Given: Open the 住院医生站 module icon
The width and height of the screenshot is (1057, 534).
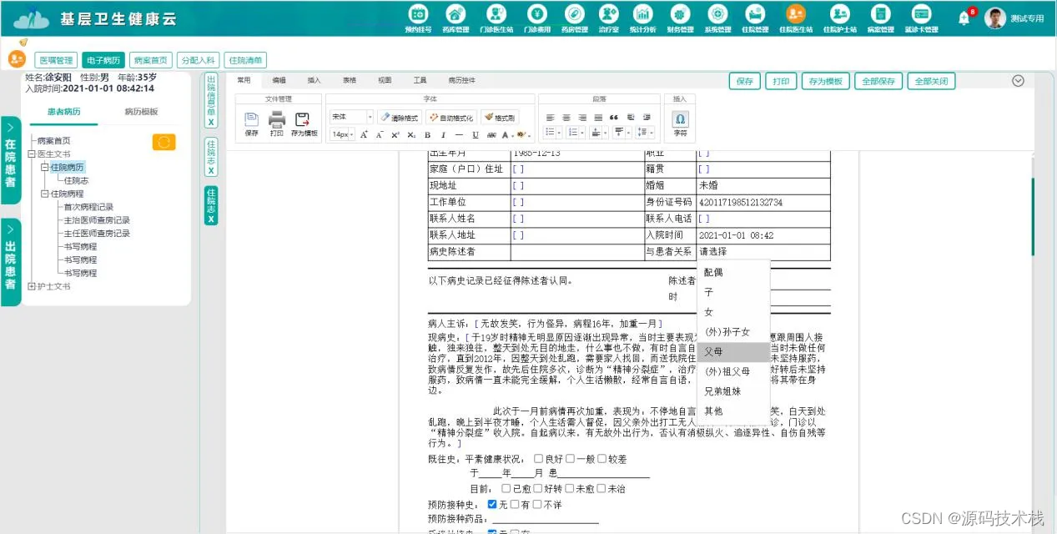Looking at the screenshot, I should (x=796, y=14).
